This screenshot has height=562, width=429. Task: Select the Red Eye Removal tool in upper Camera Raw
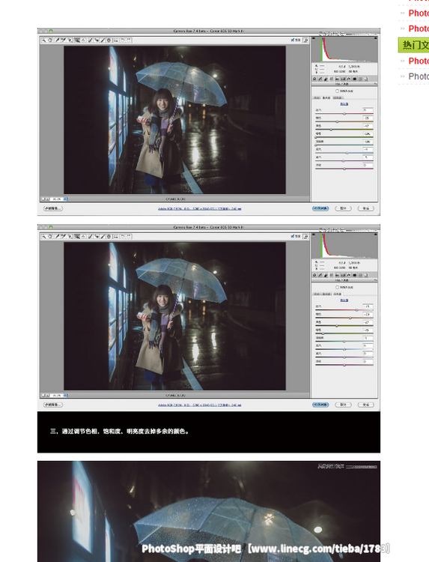(x=97, y=40)
